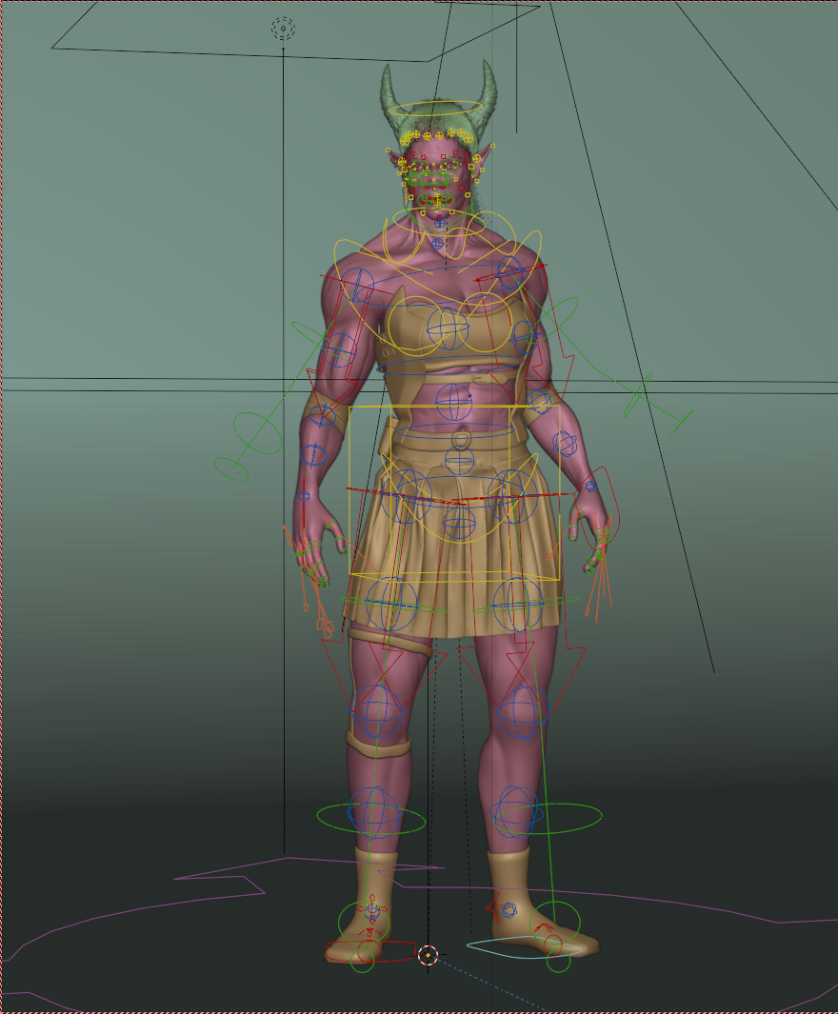Viewport: 838px width, 1014px height.
Task: Select the dashed circle empty object at top
Action: click(283, 29)
